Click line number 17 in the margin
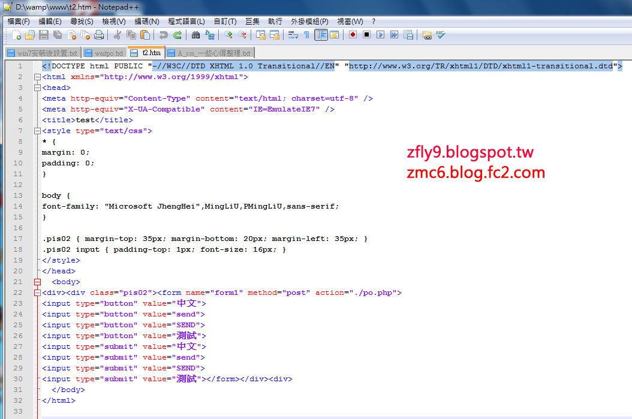Screen dimensions: 632x419 click(x=18, y=239)
